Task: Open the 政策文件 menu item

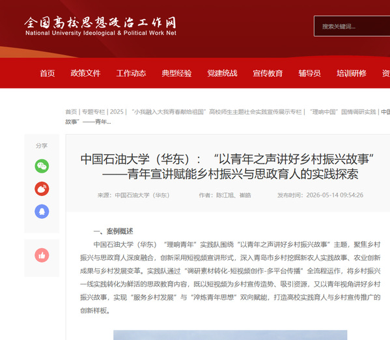Action: pyautogui.click(x=85, y=73)
